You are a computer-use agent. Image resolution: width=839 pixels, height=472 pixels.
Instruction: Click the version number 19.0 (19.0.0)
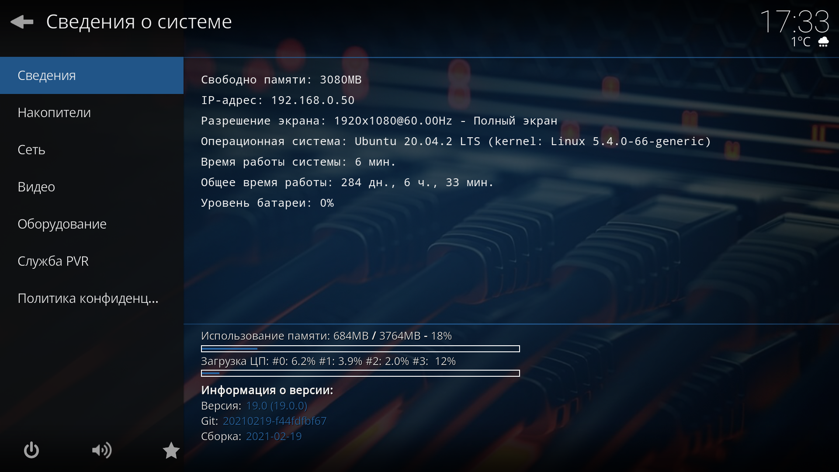pyautogui.click(x=276, y=406)
